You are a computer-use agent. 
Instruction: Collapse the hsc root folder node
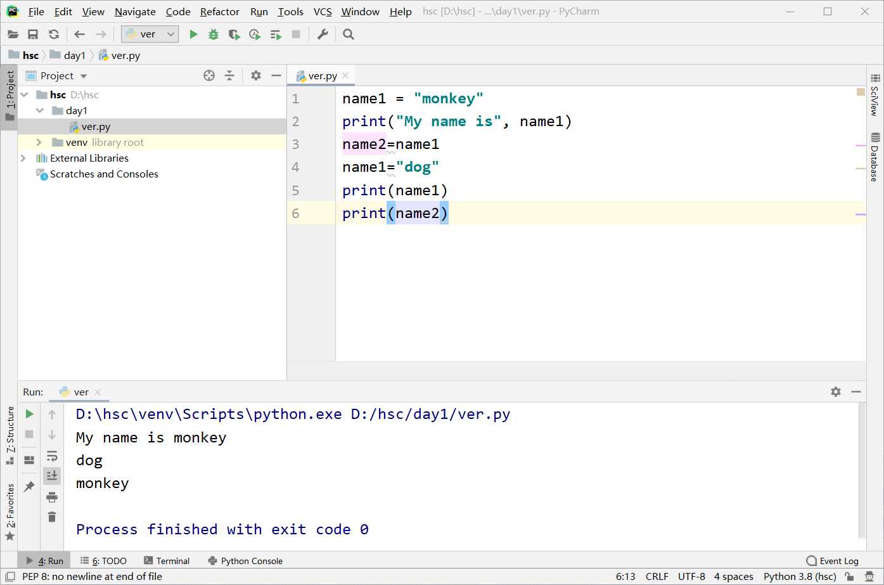pyautogui.click(x=24, y=94)
